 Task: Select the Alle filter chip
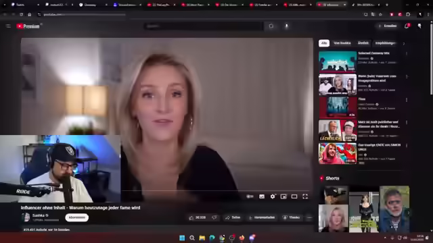(324, 43)
